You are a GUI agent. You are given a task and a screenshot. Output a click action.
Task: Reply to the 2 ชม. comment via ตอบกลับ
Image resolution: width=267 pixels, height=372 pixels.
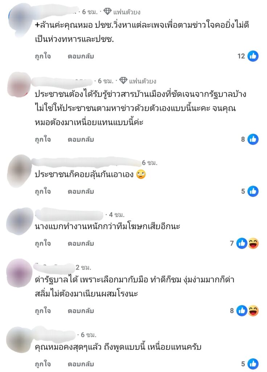coord(81,311)
